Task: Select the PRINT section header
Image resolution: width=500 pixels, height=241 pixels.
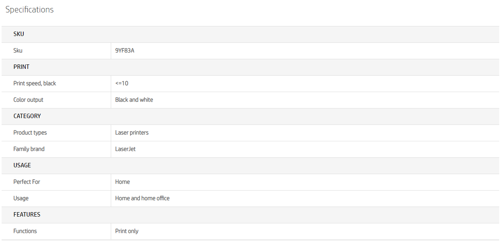Action: [x=21, y=67]
